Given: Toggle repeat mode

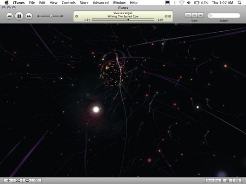Looking at the screenshot, I should point(27,181).
